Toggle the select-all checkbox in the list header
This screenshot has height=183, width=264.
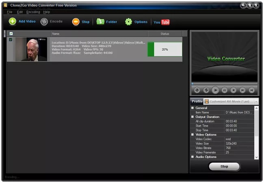[11, 34]
